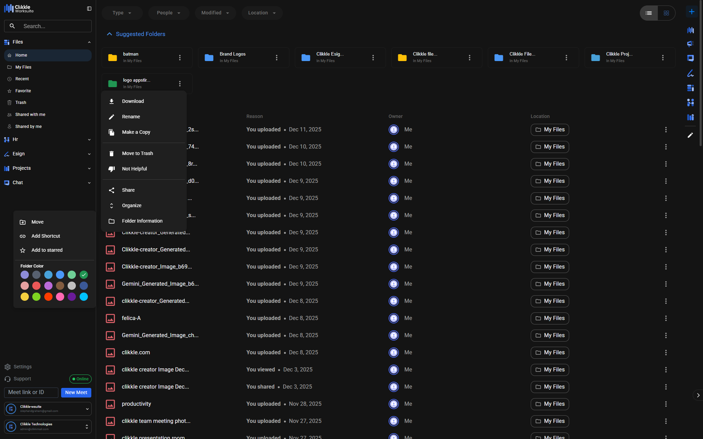Click the Settings gear icon

(x=8, y=367)
